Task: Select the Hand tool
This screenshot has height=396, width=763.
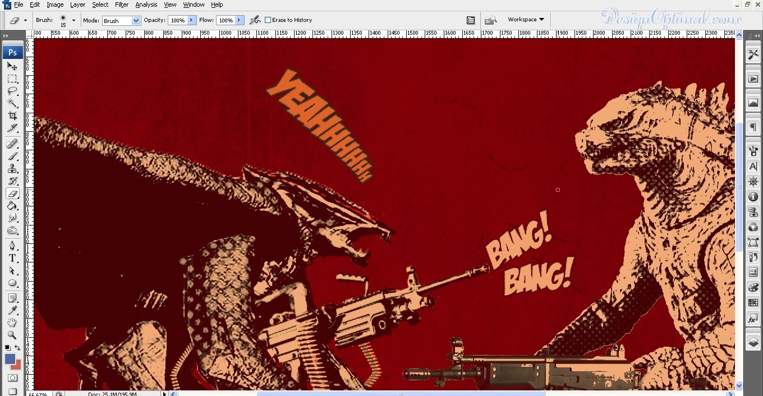Action: (12, 323)
